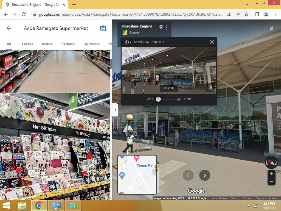Open the Windows Start menu

pos(7,206)
